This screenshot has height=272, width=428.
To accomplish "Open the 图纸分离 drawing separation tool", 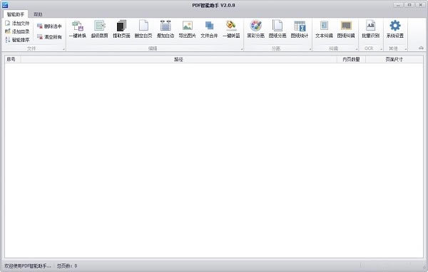I will (x=277, y=29).
